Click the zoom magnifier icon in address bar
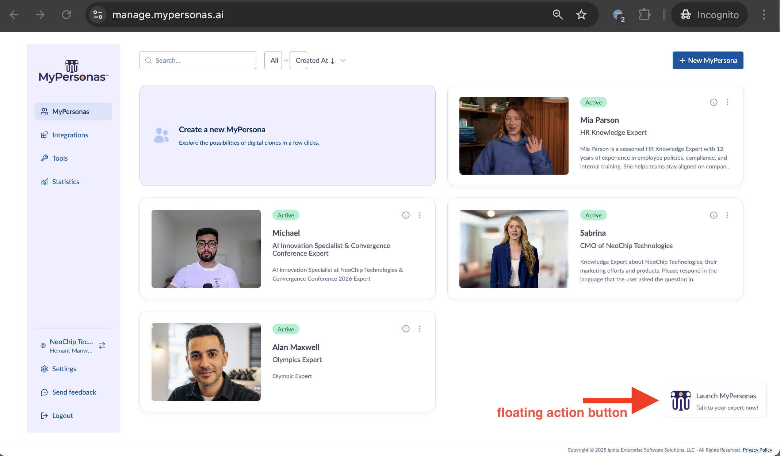This screenshot has width=780, height=456. click(558, 15)
